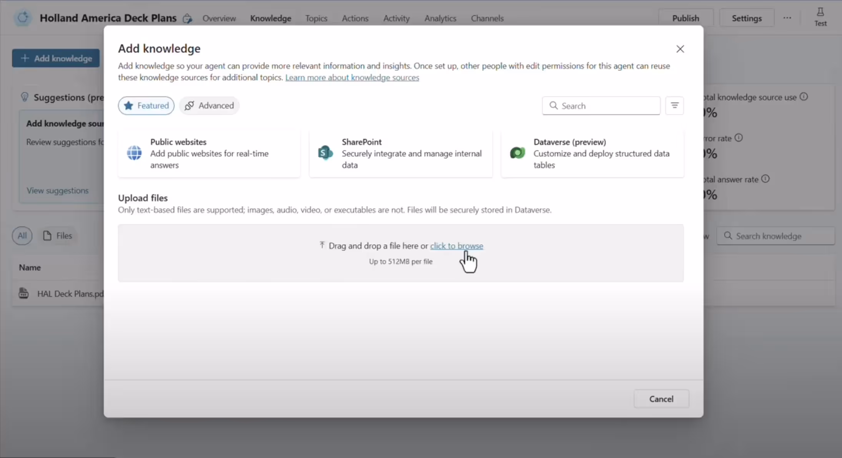This screenshot has height=458, width=842.
Task: Click the Upload files heading
Action: [143, 198]
